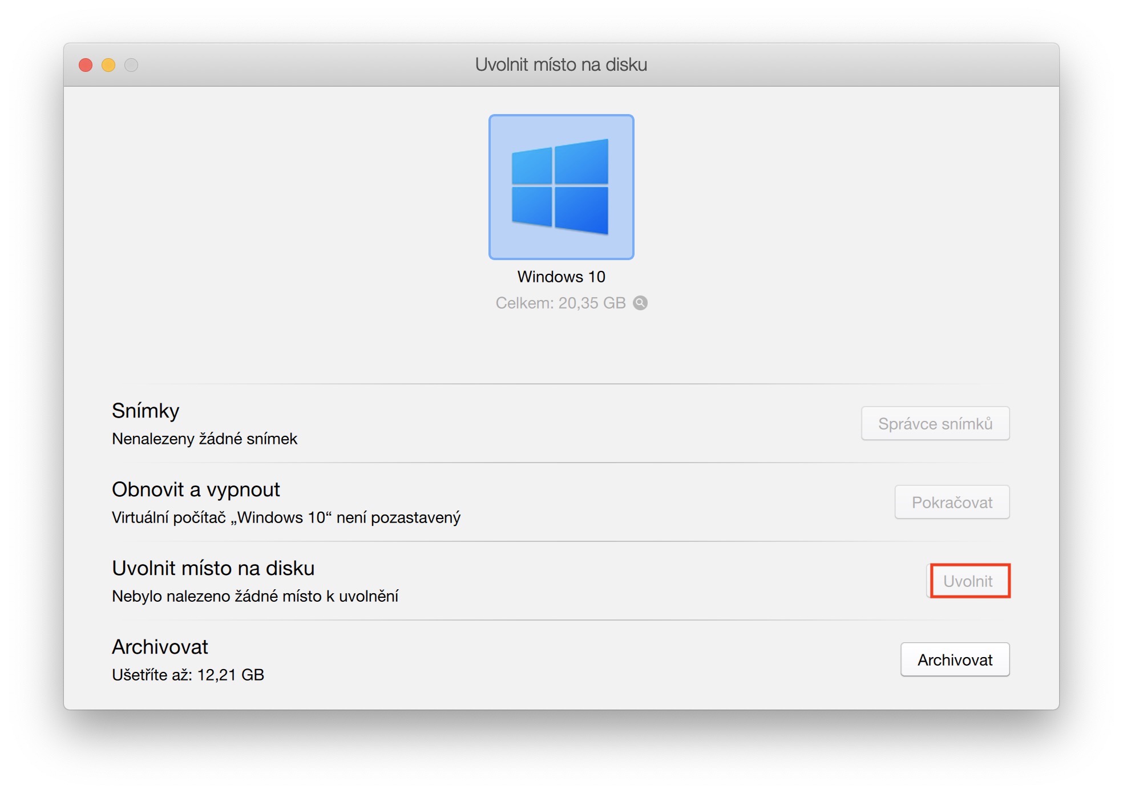Click the Archivovat section heading
The image size is (1123, 794).
pyautogui.click(x=160, y=647)
